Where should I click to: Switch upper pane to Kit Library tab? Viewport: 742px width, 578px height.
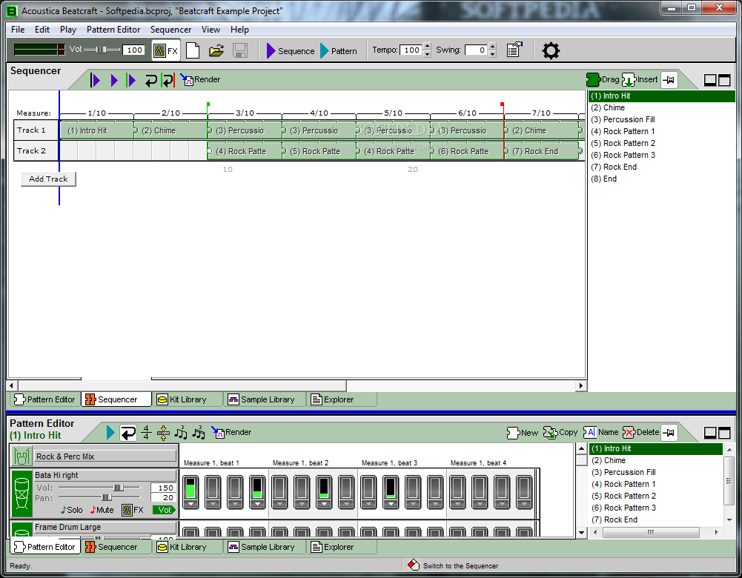[187, 399]
